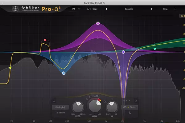
Task: Select next band with panel right arrow
Action: click(x=129, y=101)
